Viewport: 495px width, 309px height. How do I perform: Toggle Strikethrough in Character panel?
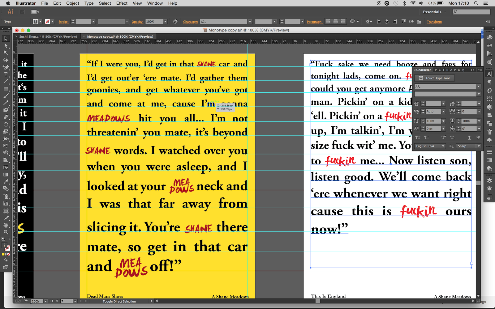click(478, 138)
